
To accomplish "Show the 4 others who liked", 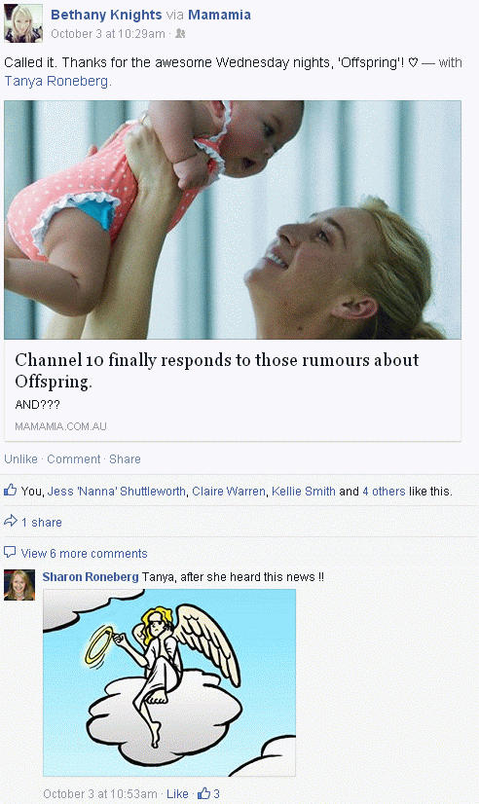I will point(384,492).
